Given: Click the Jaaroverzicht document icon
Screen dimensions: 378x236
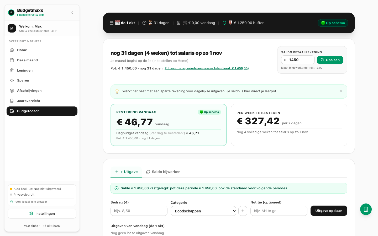Looking at the screenshot, I should point(12,101).
